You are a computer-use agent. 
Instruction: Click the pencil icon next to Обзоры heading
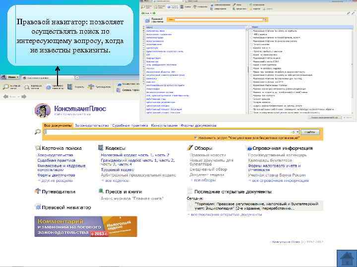pos(190,148)
